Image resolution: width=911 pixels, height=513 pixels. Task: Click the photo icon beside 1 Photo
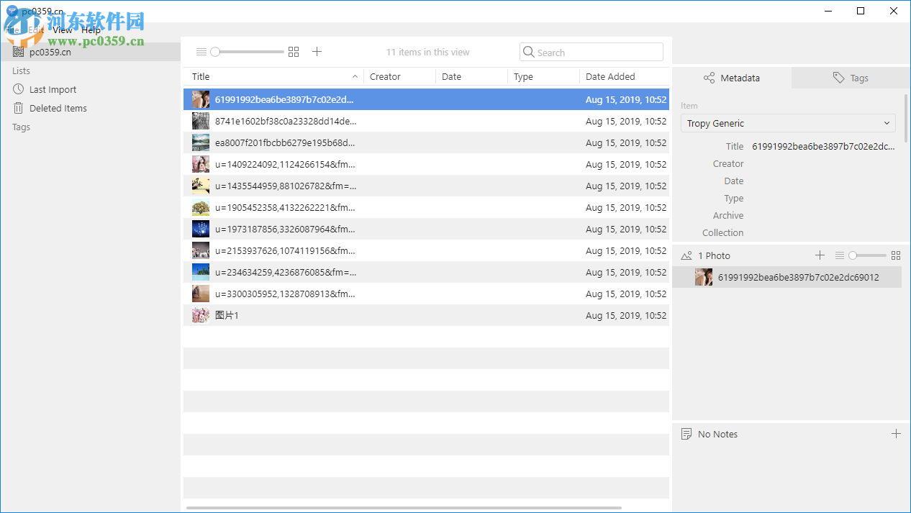[x=686, y=255]
